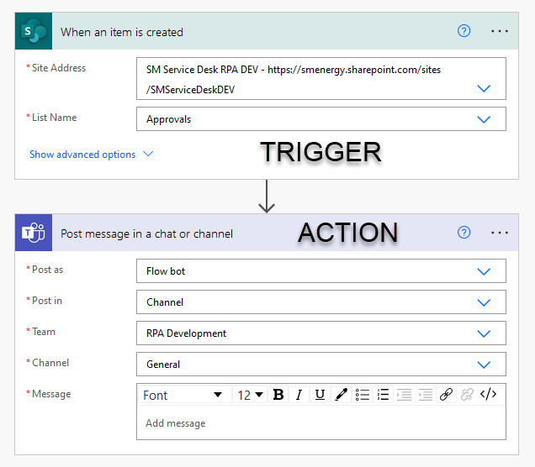The height and width of the screenshot is (467, 535).
Task: Open the Font family dropdown
Action: (x=184, y=395)
